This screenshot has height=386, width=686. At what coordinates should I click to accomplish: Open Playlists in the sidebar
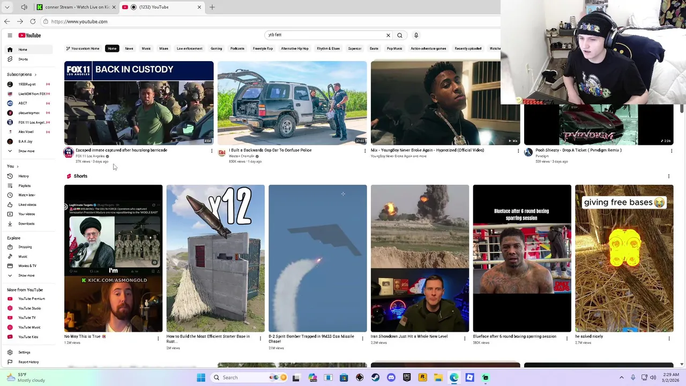pos(29,185)
